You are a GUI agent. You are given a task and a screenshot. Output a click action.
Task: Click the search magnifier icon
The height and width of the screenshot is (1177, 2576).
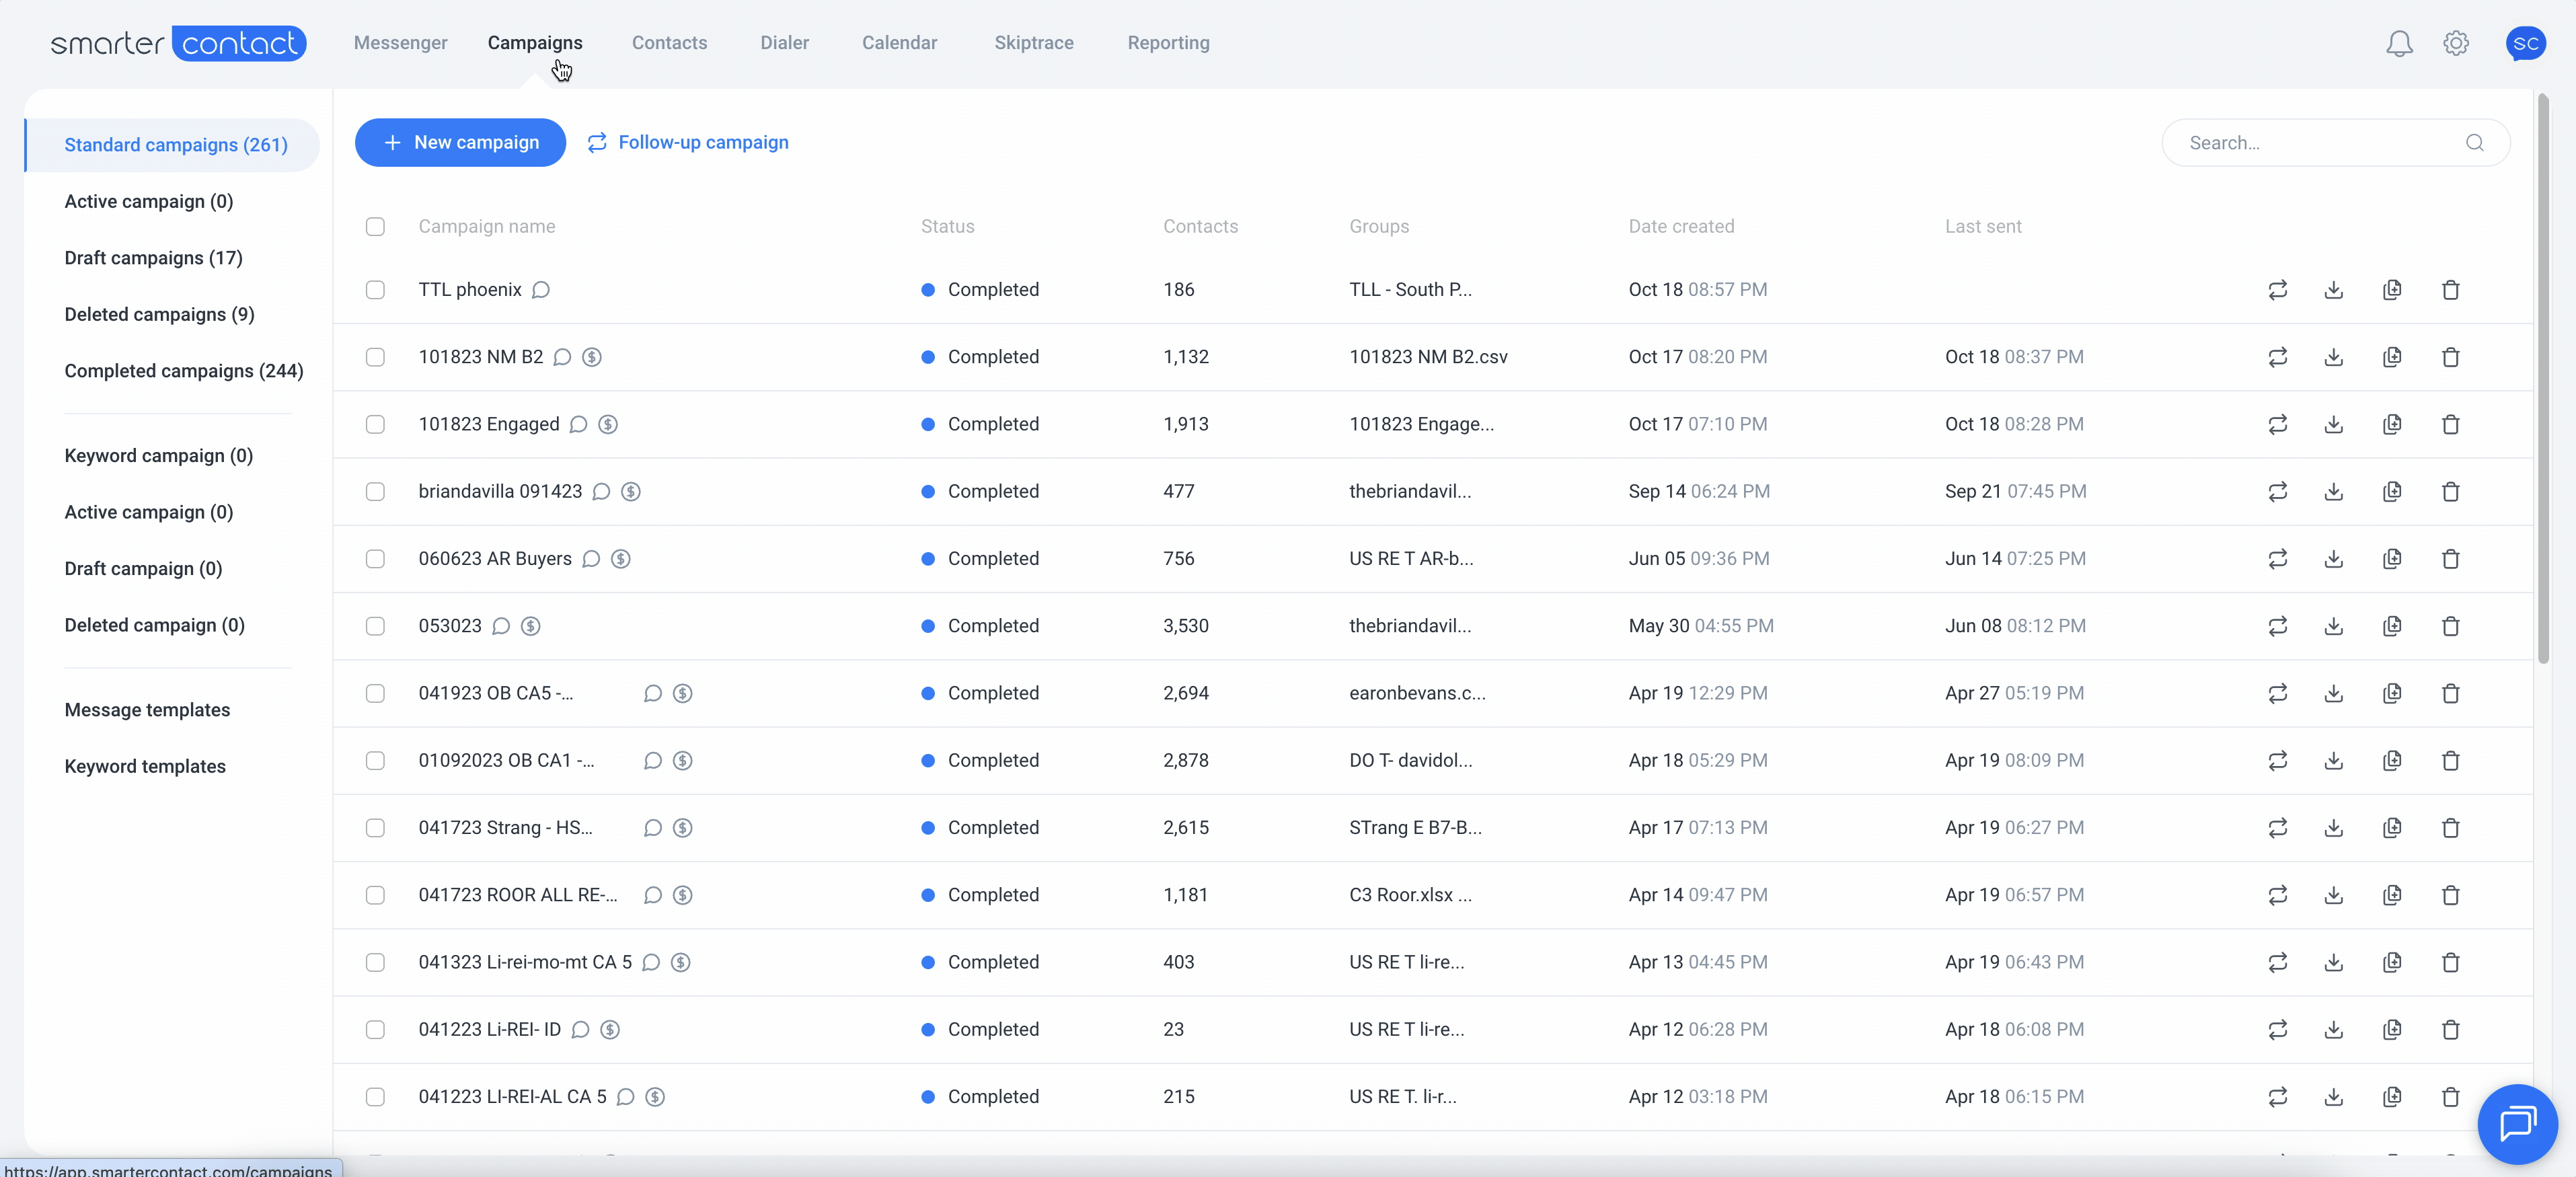pyautogui.click(x=2474, y=143)
